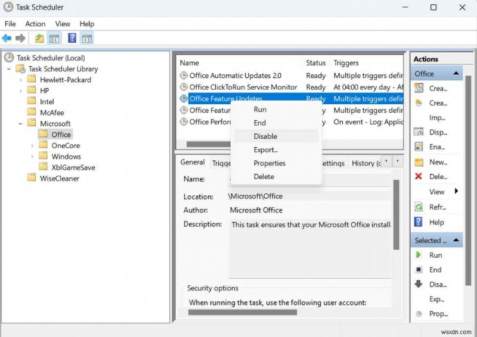This screenshot has height=337, width=477.
Task: Switch to the General tab
Action: (x=192, y=162)
